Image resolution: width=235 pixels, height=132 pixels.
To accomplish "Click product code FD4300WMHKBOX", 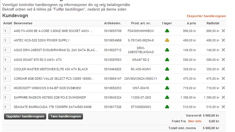I will point(141,31).
